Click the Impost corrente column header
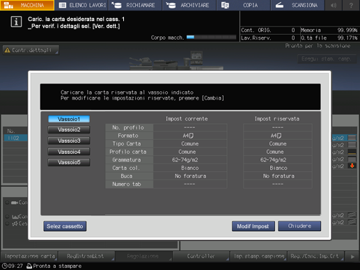Image resolution: width=360 pixels, height=270 pixels. [x=187, y=119]
